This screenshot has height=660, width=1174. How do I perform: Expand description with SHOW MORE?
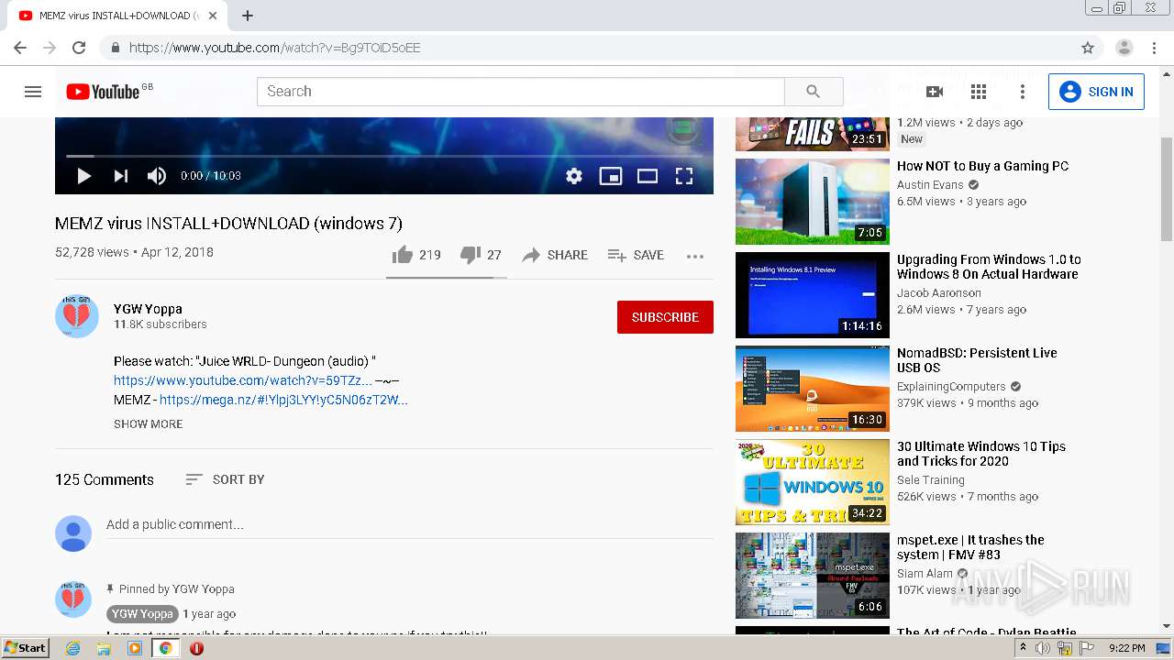pos(149,424)
